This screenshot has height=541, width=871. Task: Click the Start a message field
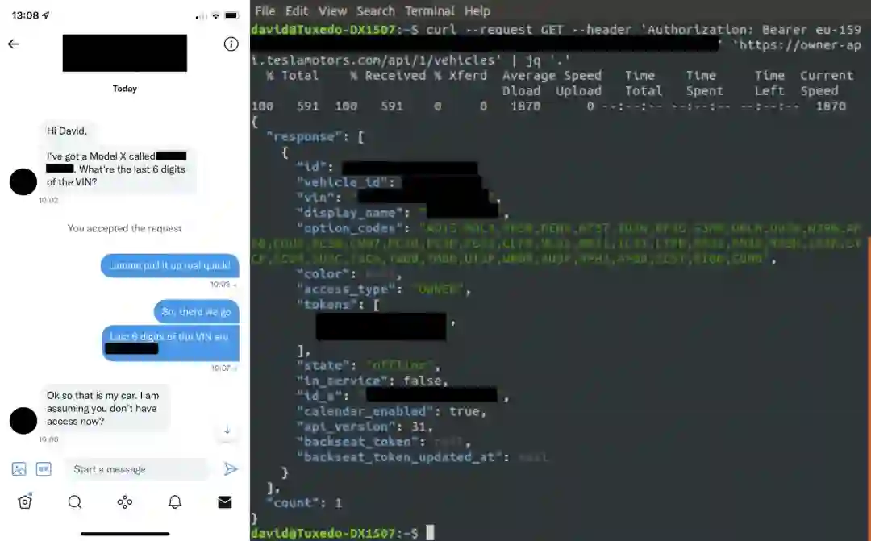(136, 469)
